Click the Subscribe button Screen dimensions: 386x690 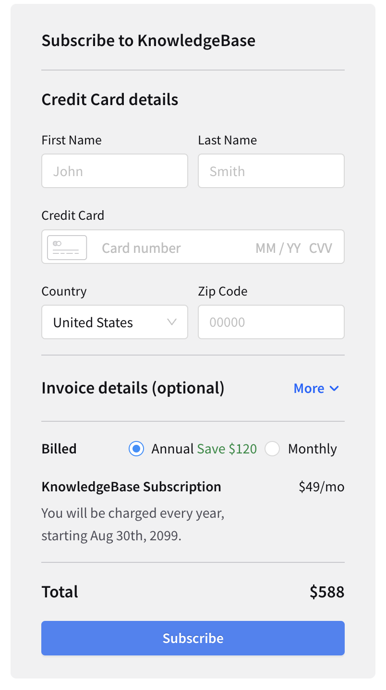pos(193,638)
